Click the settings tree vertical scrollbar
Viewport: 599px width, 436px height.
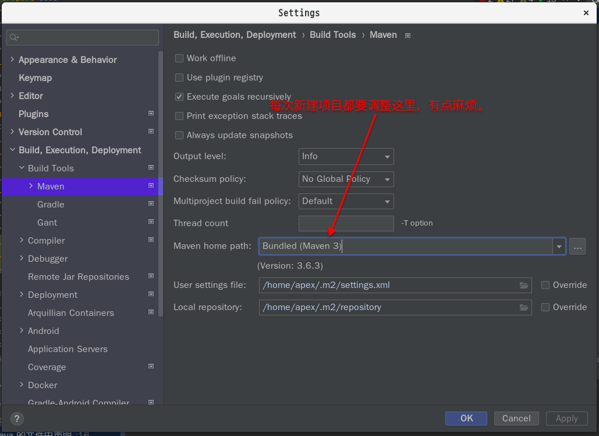161,184
